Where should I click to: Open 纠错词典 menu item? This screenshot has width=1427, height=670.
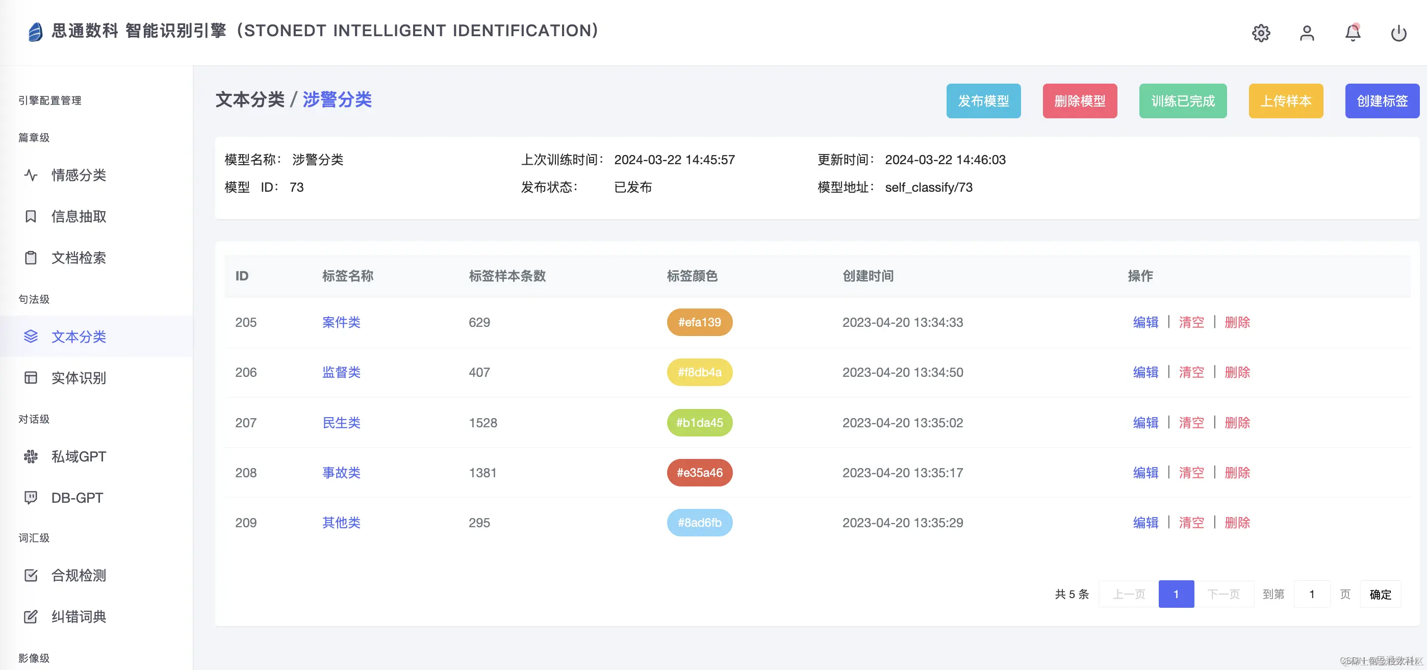click(78, 616)
